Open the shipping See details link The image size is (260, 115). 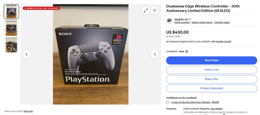click(x=216, y=109)
